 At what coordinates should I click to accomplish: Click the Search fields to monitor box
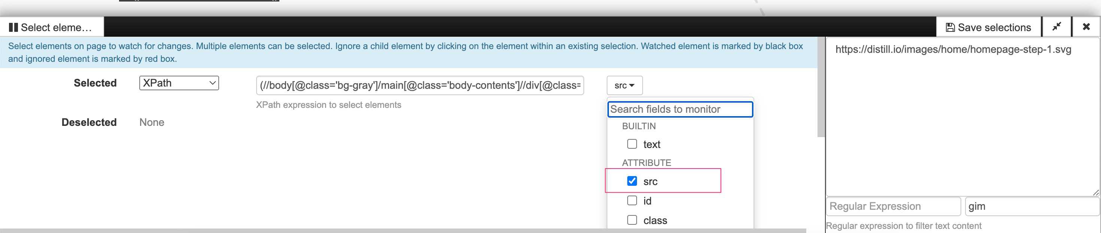[x=680, y=109]
